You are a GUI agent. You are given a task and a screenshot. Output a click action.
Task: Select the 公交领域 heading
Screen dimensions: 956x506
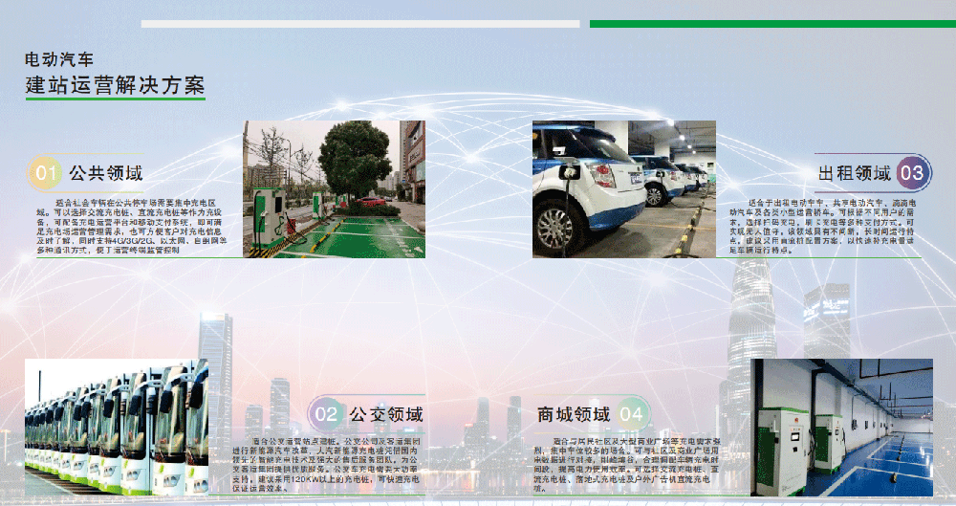(385, 414)
